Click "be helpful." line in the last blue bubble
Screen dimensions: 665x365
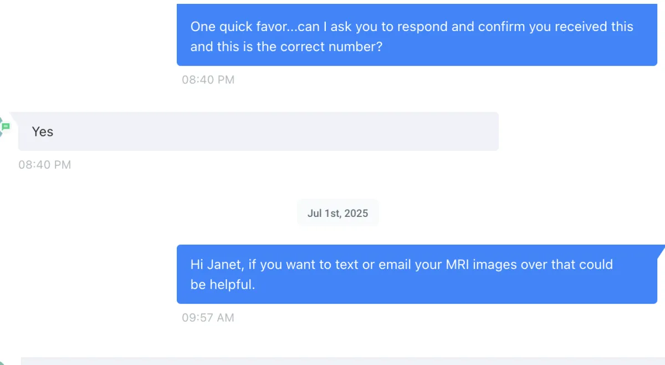[x=223, y=285]
